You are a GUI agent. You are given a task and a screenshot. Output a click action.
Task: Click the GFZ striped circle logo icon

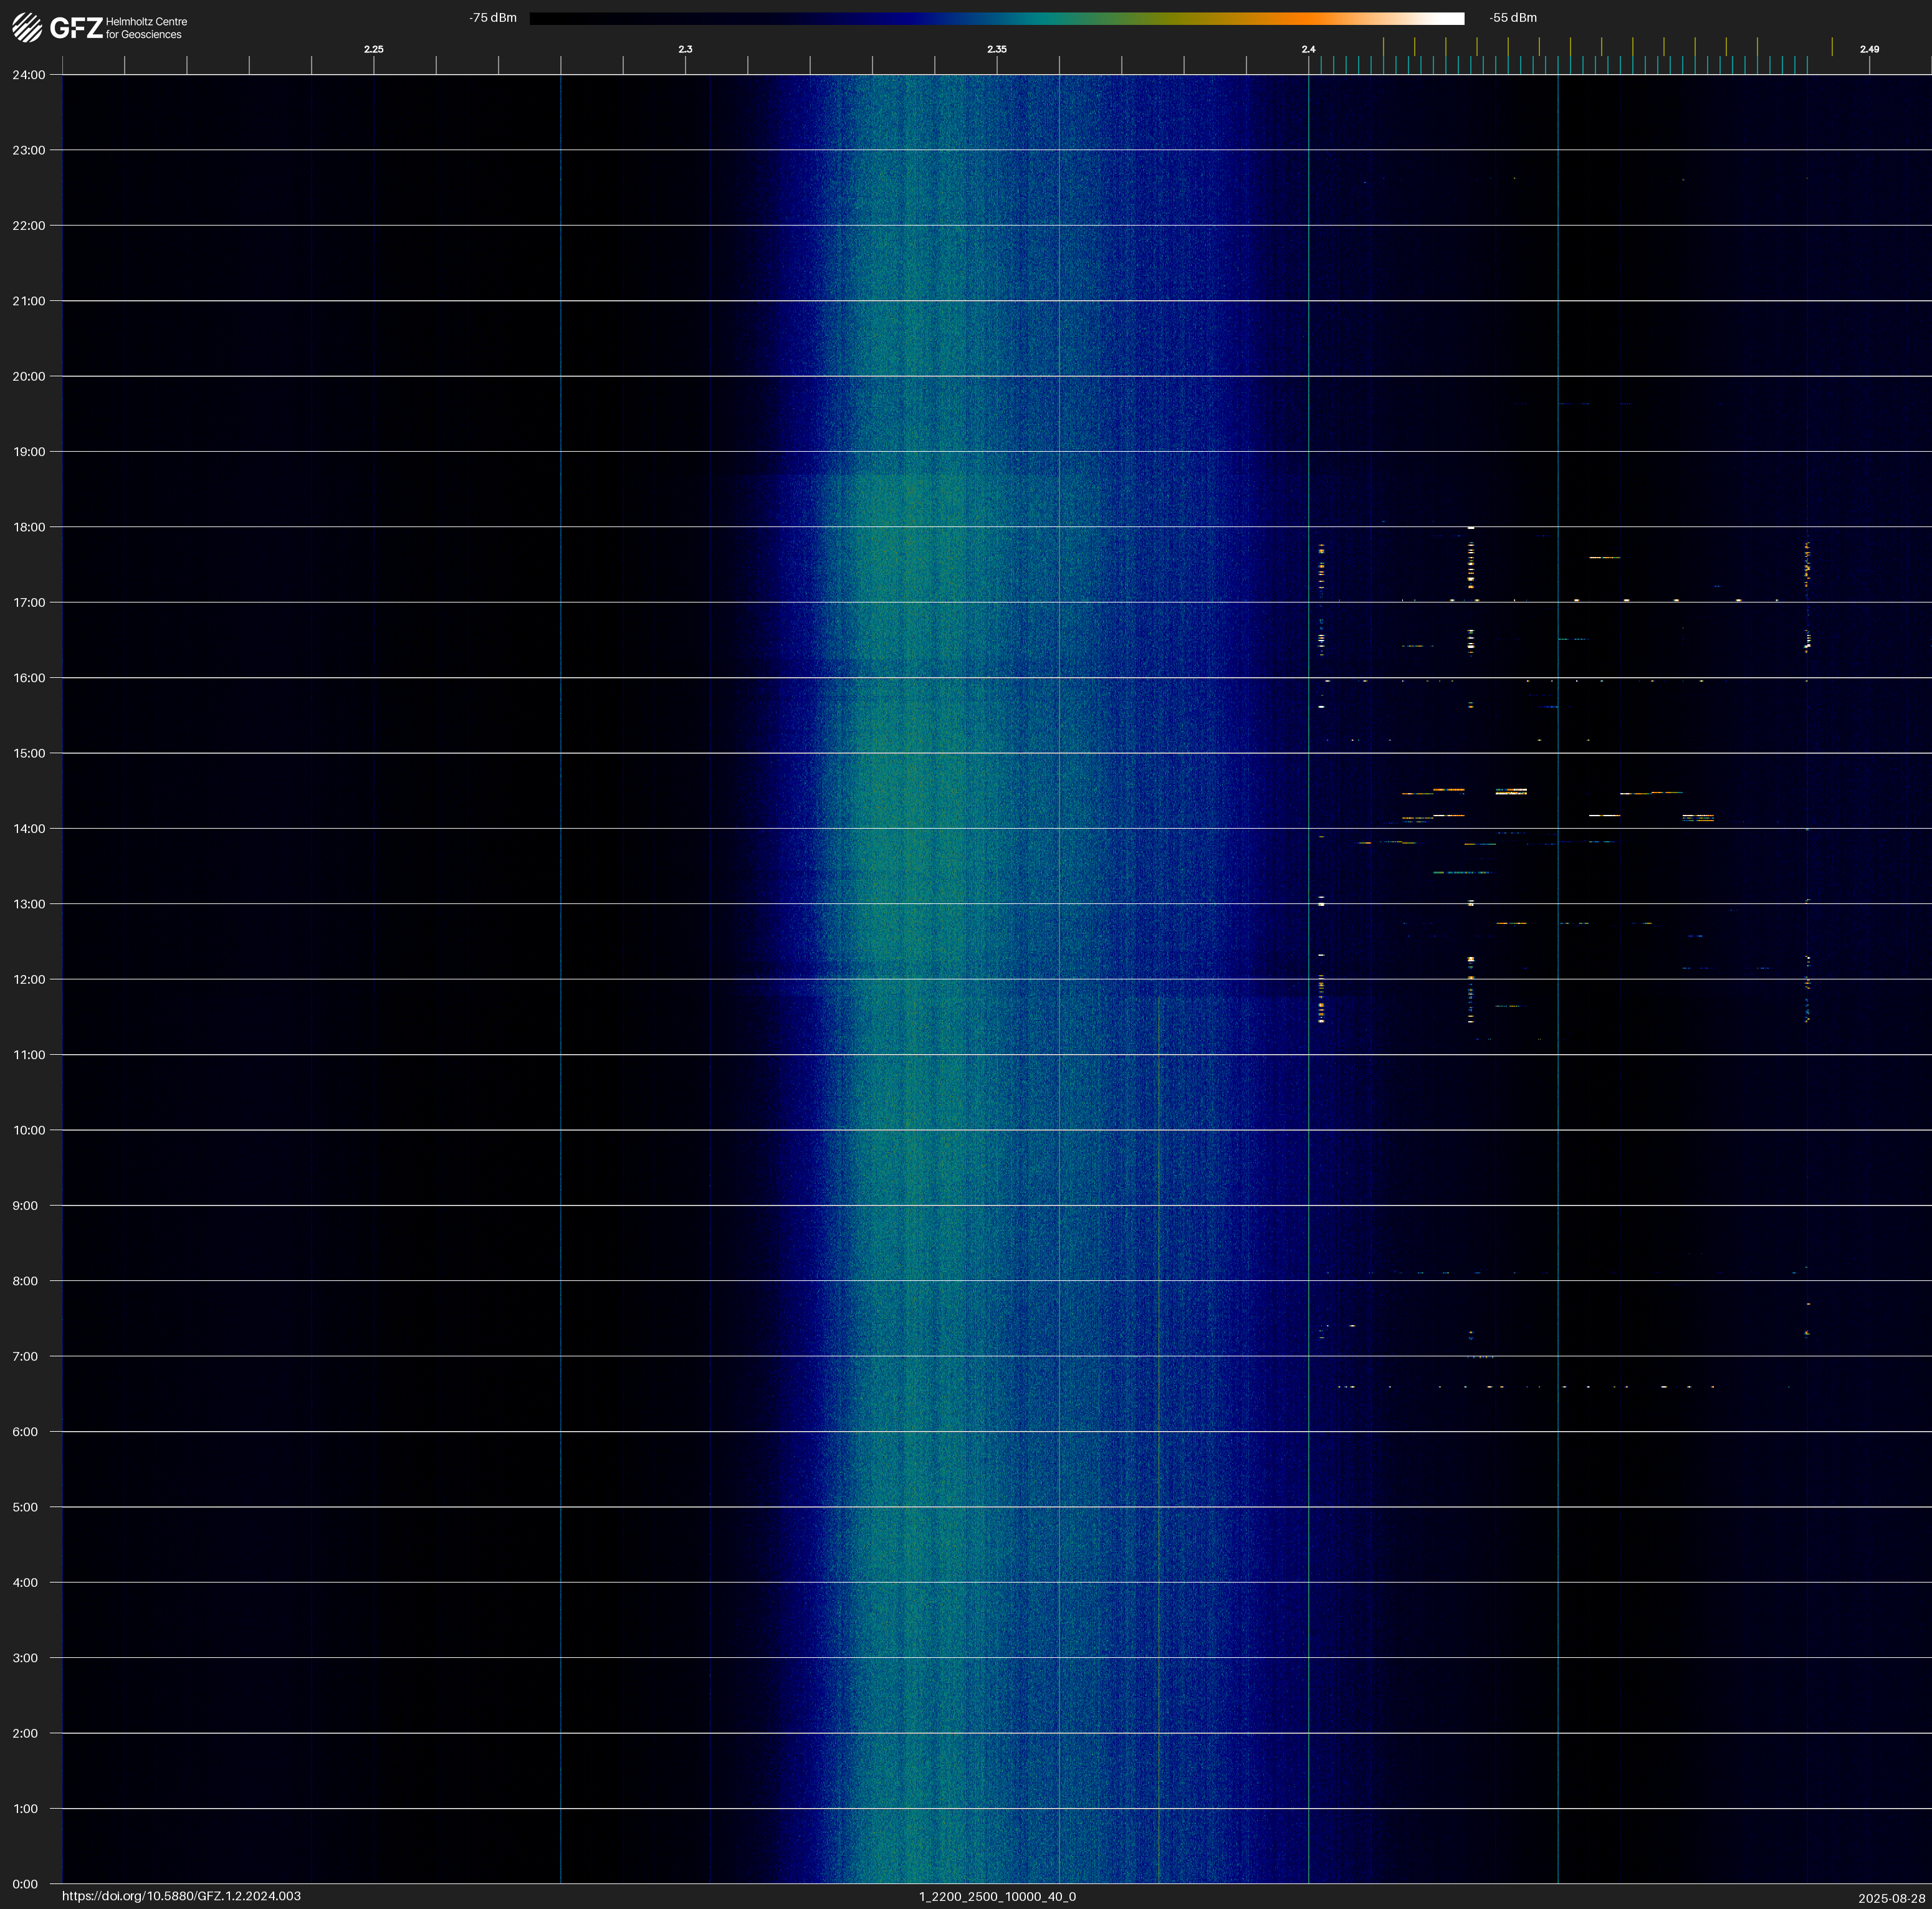point(27,27)
